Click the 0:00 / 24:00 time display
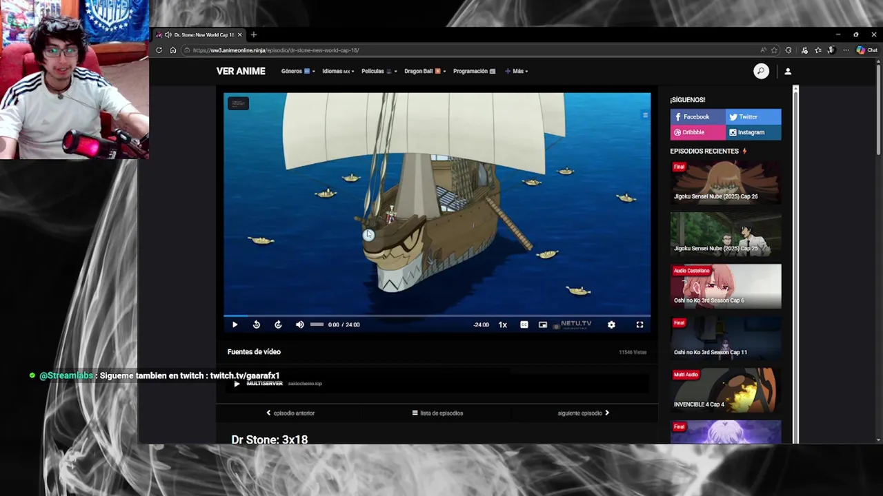883x496 pixels. coord(344,324)
